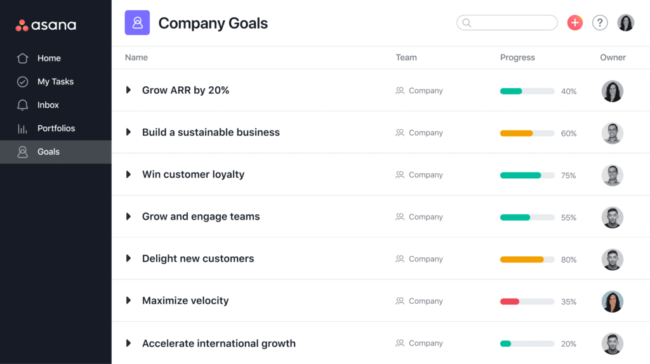Click the 60% progress bar
650x364 pixels.
coord(527,133)
